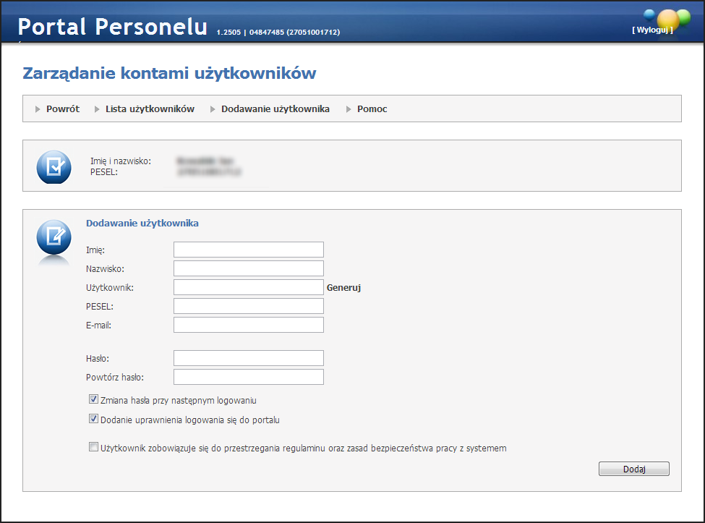Click into the Nazwisko text field

(248, 268)
